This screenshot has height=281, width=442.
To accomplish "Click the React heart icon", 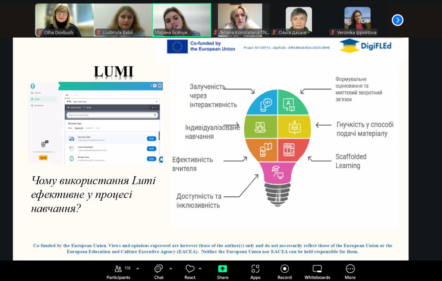I will [x=190, y=271].
